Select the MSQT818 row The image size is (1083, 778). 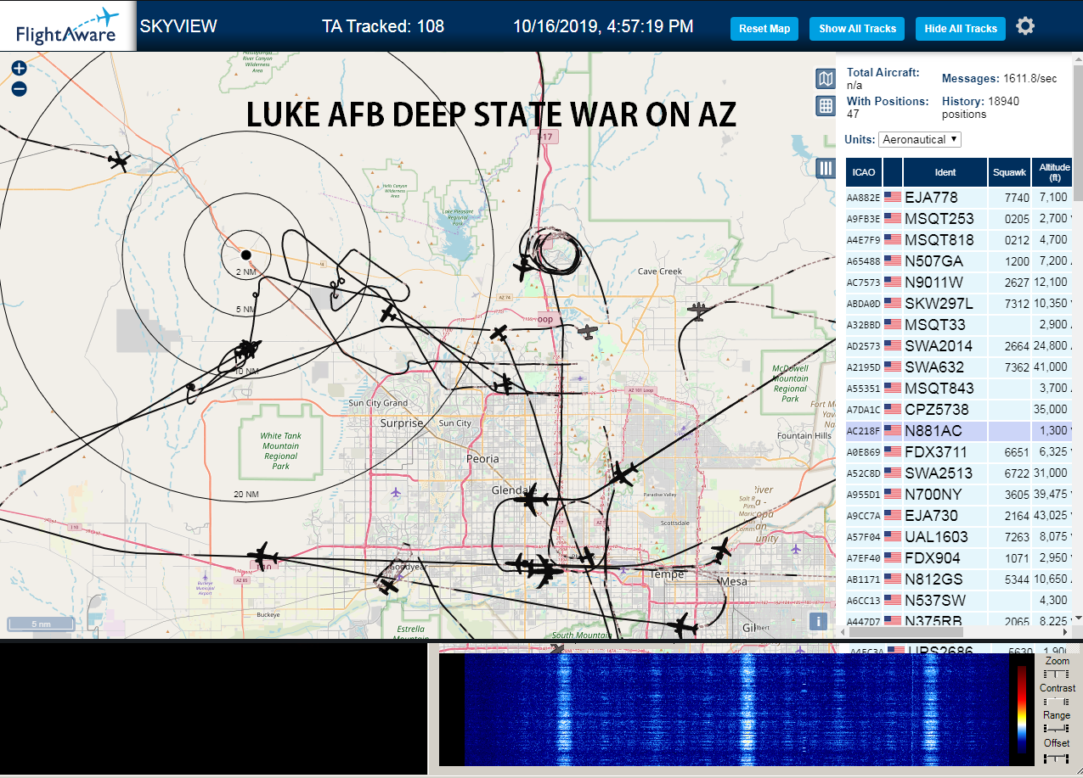point(960,239)
